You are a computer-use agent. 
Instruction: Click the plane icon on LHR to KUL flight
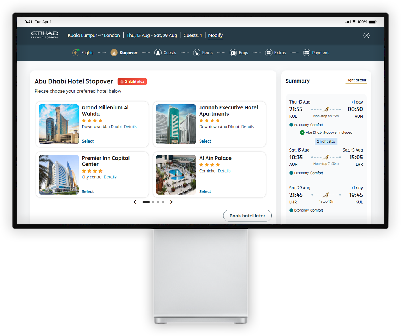pyautogui.click(x=326, y=195)
